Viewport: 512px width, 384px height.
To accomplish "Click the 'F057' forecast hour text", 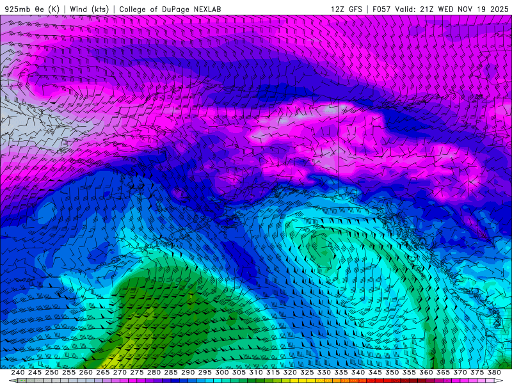I will coord(381,9).
